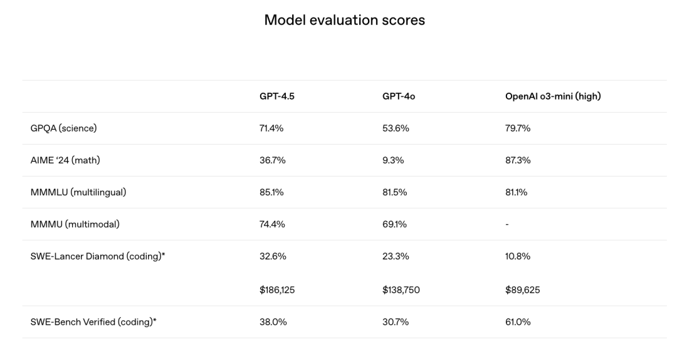Click the 69.1% MMMU score cell

click(x=395, y=224)
